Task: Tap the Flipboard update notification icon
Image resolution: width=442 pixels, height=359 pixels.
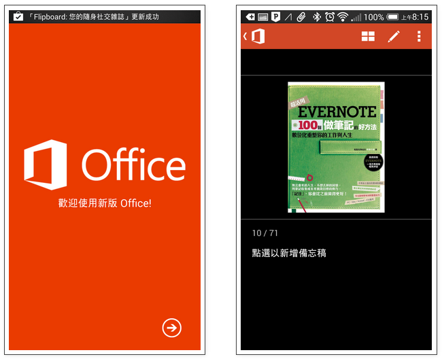Action: coord(18,16)
